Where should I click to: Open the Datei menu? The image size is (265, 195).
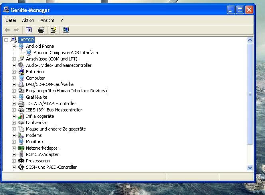[x=11, y=20]
